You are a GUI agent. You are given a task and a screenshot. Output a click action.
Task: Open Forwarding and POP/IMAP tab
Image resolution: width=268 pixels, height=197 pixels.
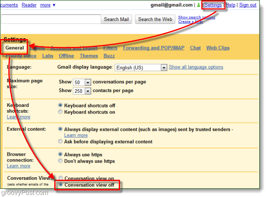coord(154,48)
